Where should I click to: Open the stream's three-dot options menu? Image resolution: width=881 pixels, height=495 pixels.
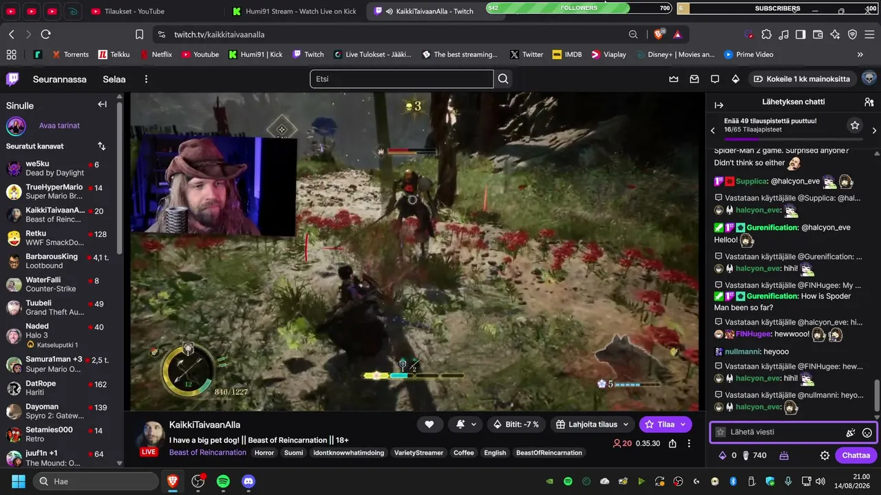(689, 443)
